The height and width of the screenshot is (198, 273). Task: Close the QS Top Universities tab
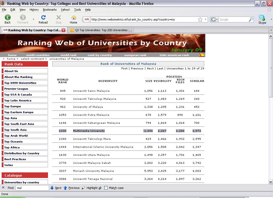(x=130, y=30)
